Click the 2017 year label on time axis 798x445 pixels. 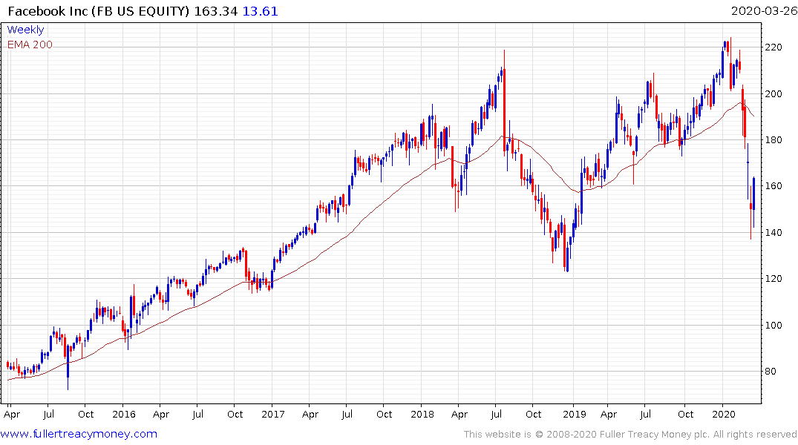(x=272, y=414)
